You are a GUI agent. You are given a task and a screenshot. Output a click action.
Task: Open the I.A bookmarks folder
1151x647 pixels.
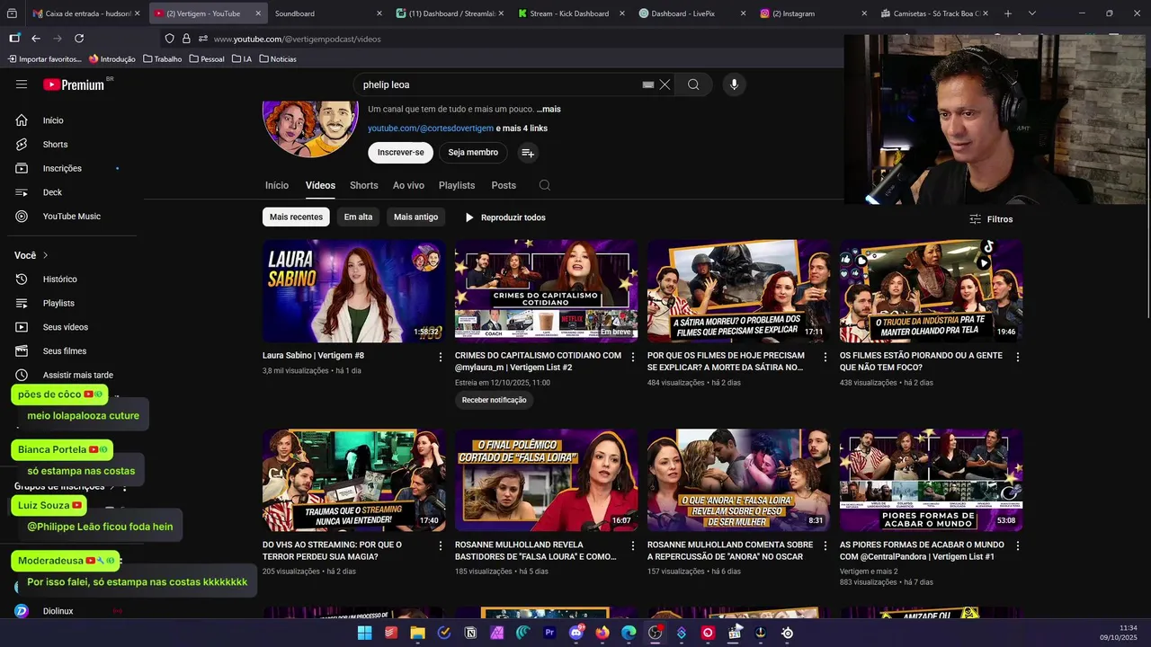(x=242, y=59)
